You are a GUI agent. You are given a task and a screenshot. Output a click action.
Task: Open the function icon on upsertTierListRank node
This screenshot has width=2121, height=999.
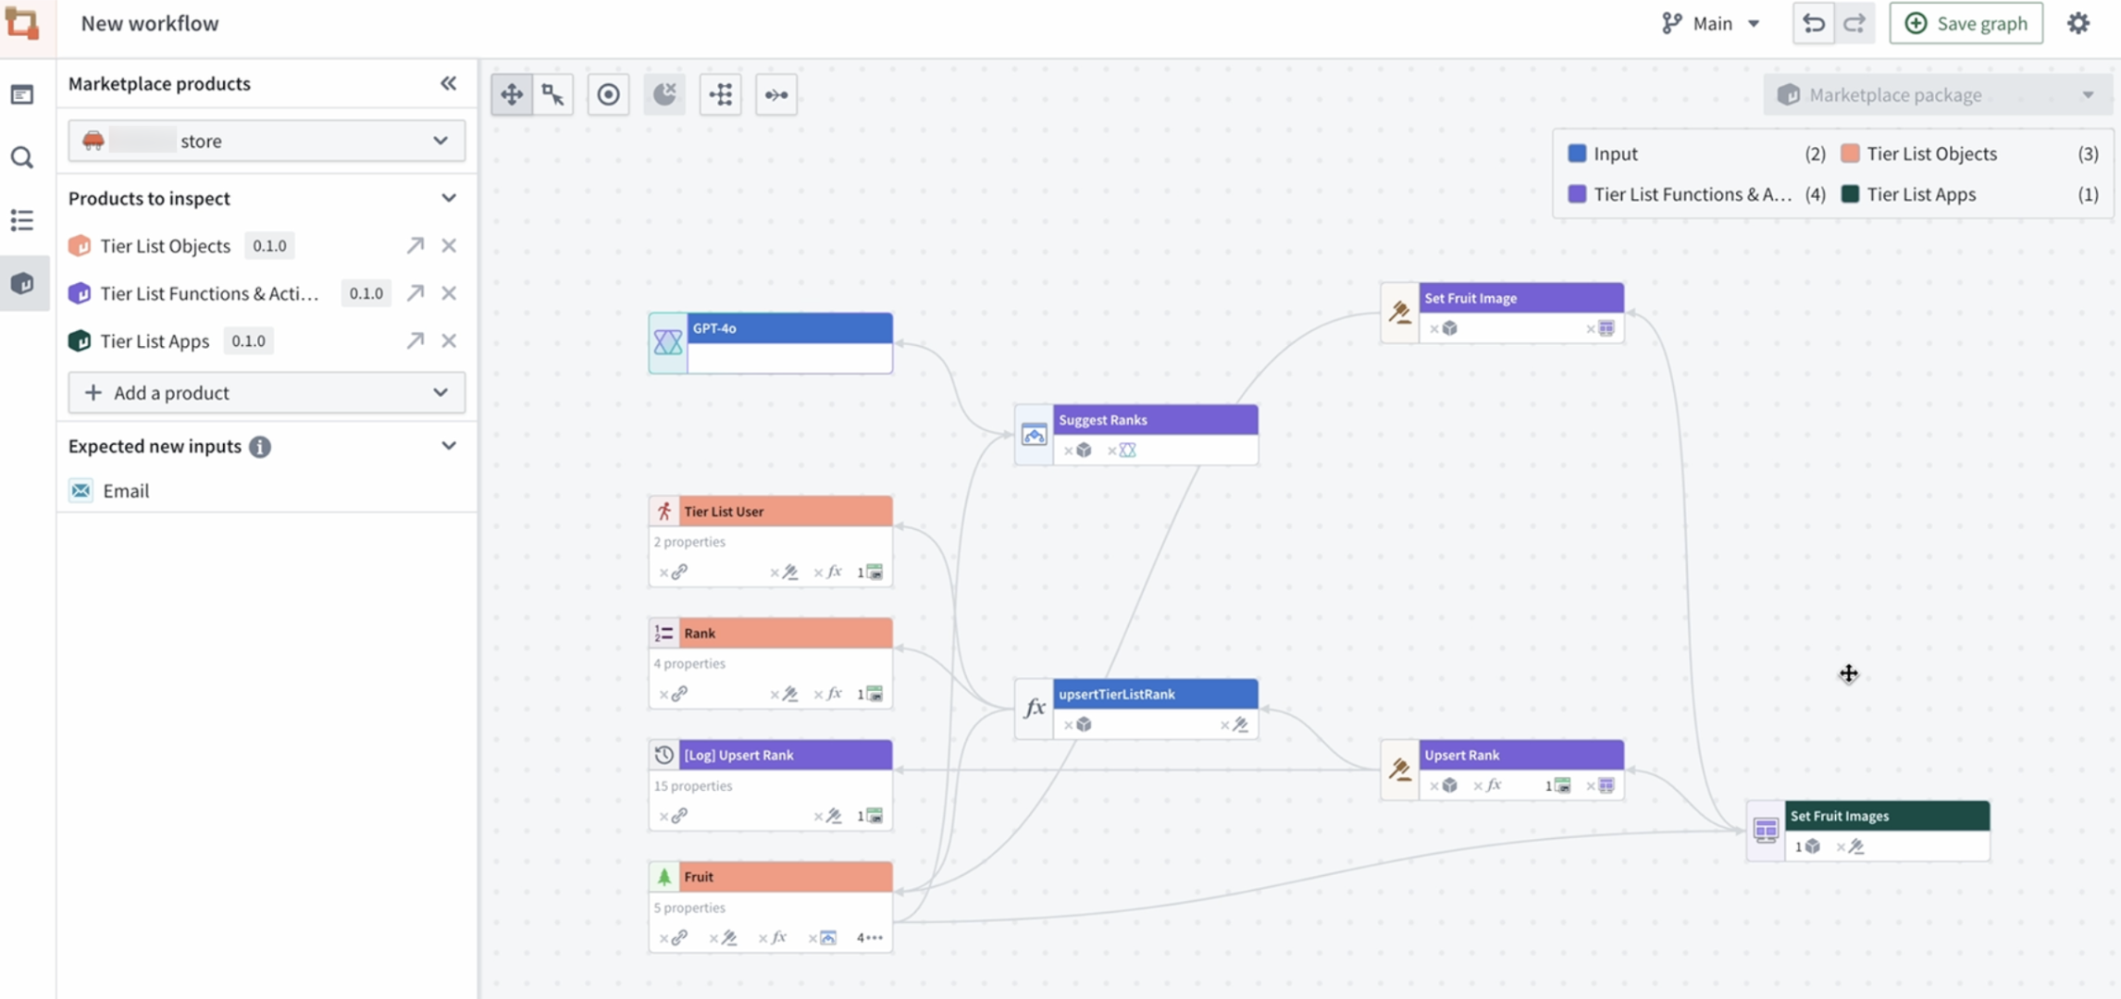tap(1034, 708)
